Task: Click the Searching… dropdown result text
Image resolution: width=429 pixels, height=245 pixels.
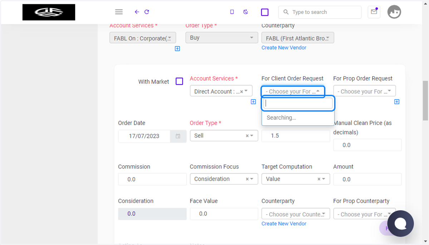Action: 281,117
